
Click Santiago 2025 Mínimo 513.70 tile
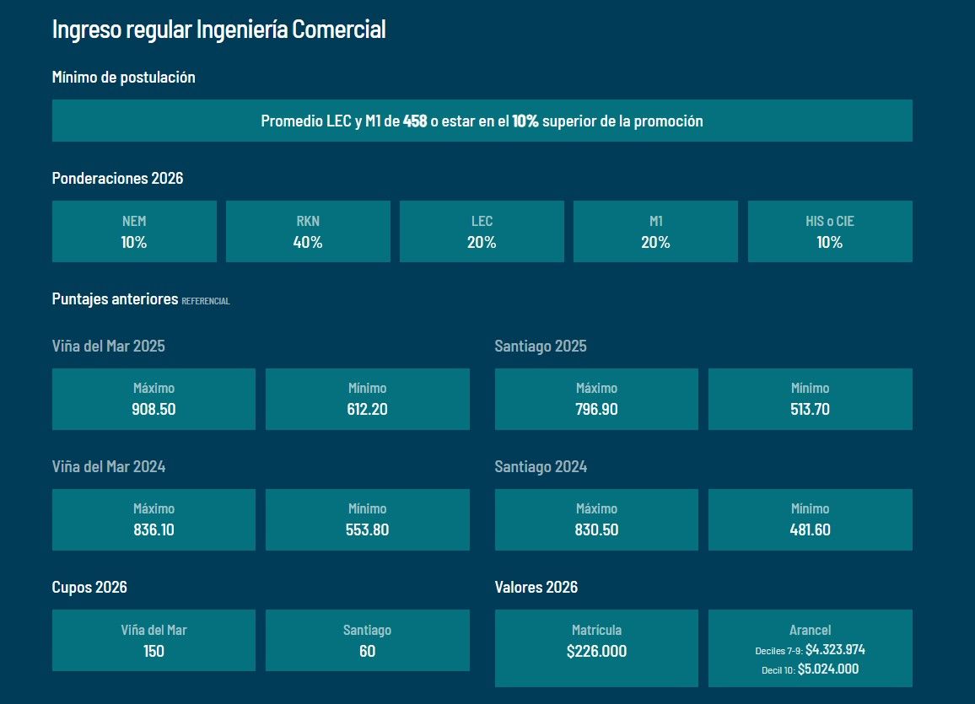point(810,400)
